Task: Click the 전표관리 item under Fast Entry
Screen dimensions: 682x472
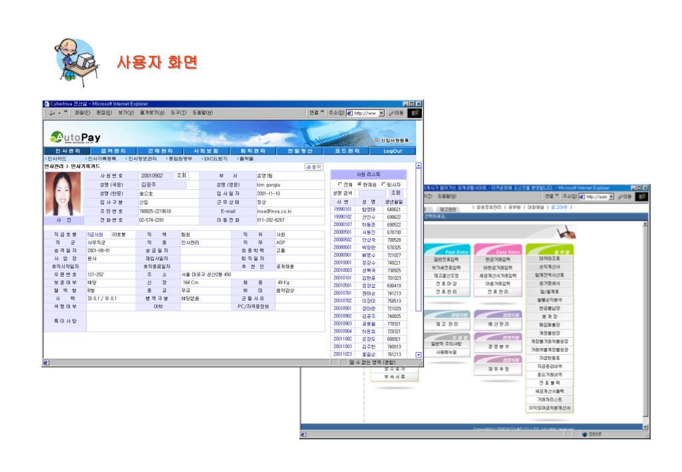Action: pyautogui.click(x=447, y=292)
